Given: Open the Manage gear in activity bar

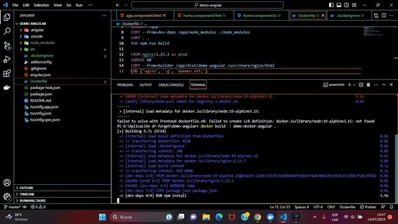Looking at the screenshot, I should (x=7, y=197).
